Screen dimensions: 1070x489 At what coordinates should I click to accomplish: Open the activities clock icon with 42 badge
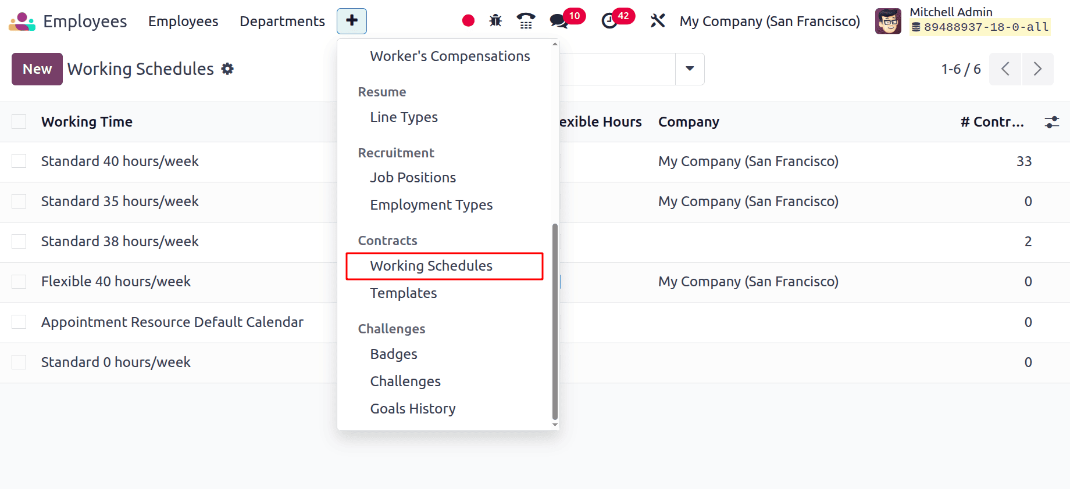coord(609,21)
